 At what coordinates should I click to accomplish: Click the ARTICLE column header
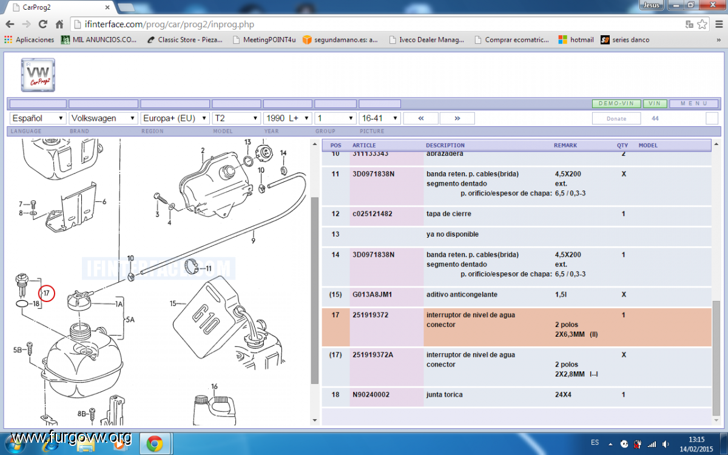pos(364,146)
